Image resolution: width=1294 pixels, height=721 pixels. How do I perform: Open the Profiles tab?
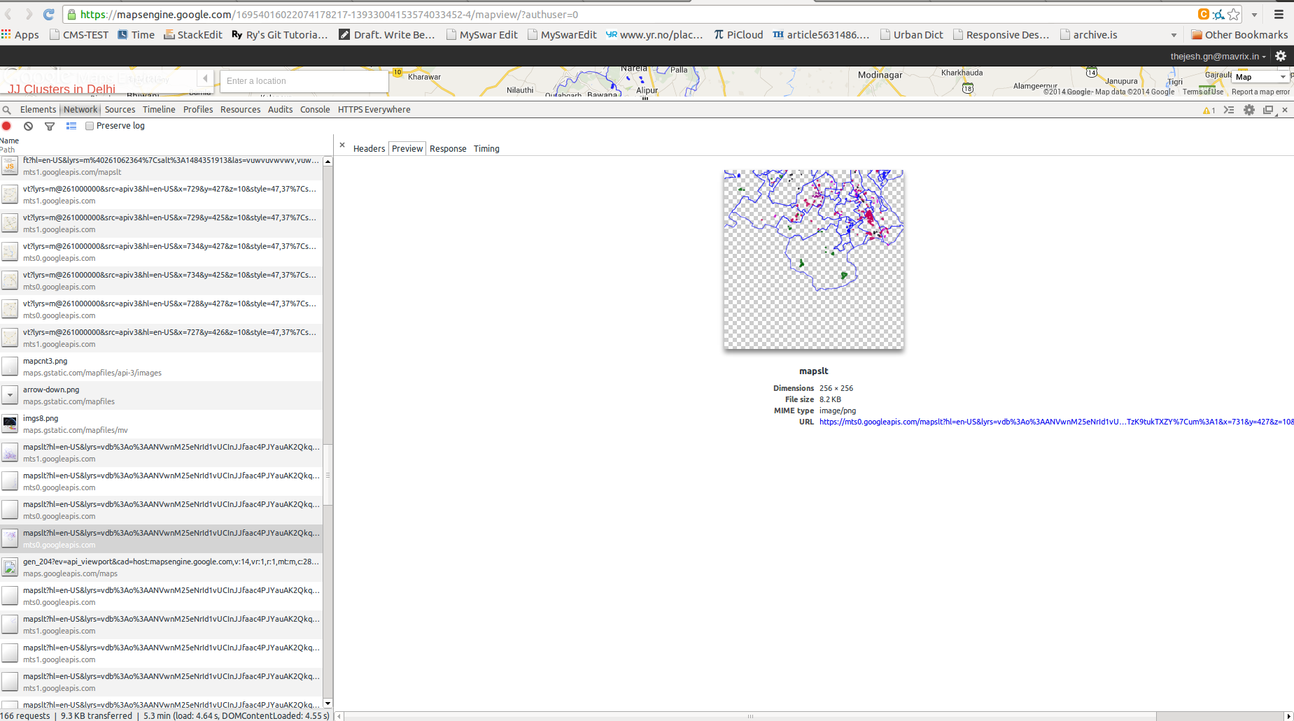click(x=198, y=110)
